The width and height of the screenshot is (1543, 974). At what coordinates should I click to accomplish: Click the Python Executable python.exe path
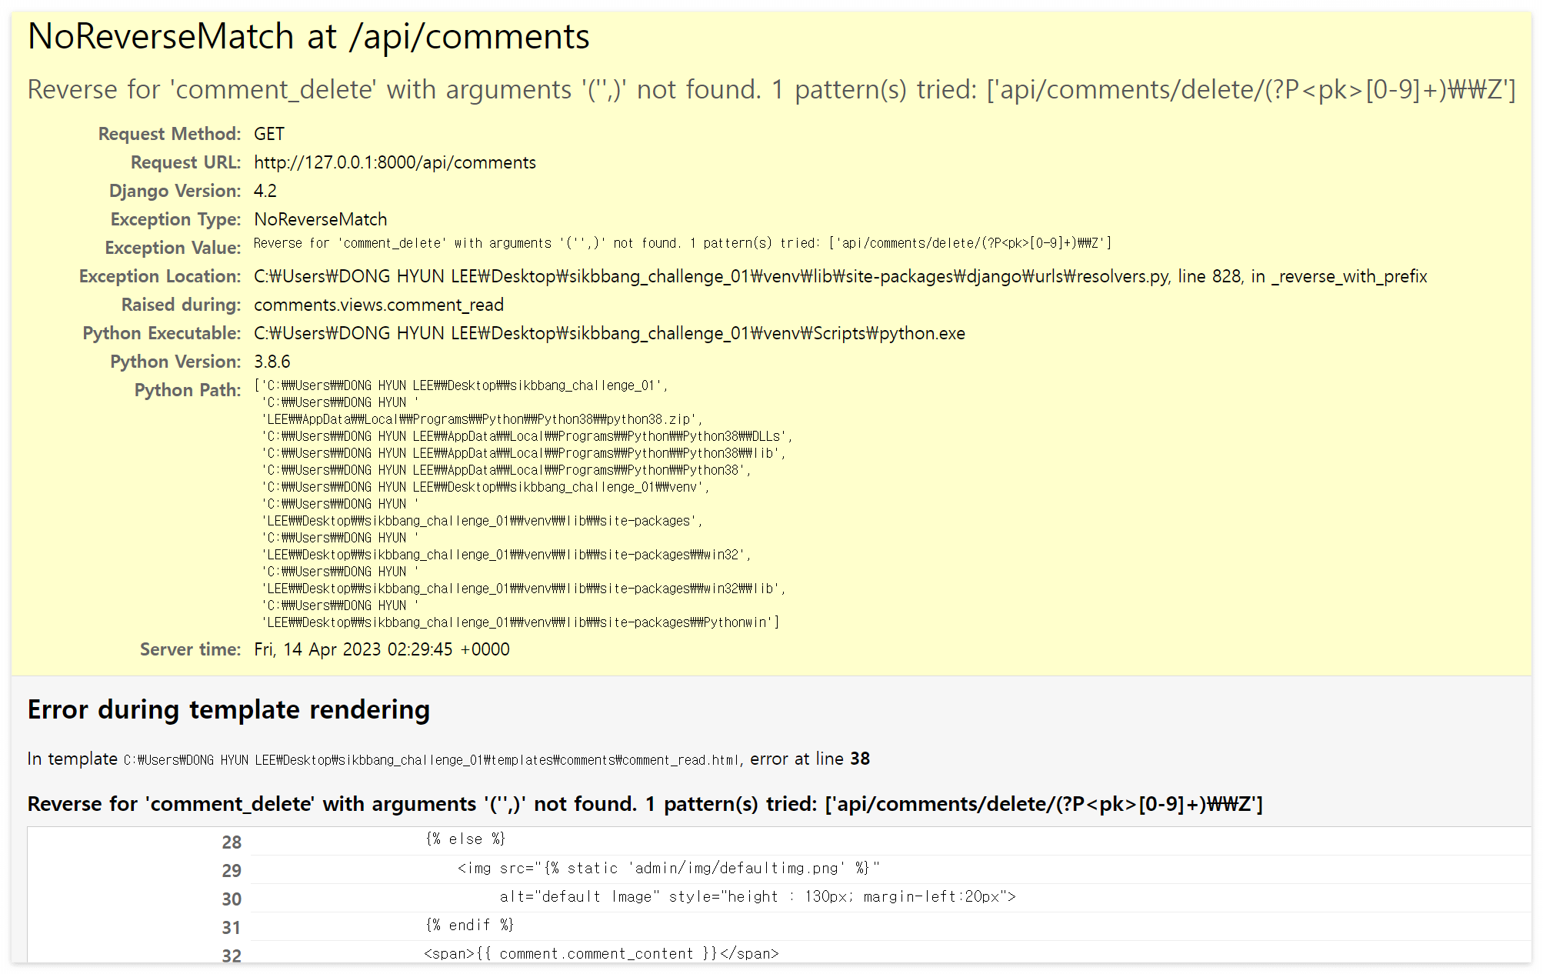pos(609,333)
